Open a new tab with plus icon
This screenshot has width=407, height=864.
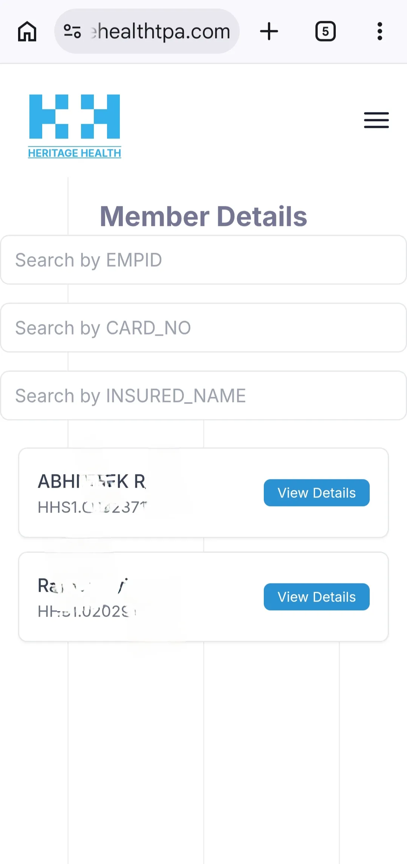pyautogui.click(x=269, y=31)
